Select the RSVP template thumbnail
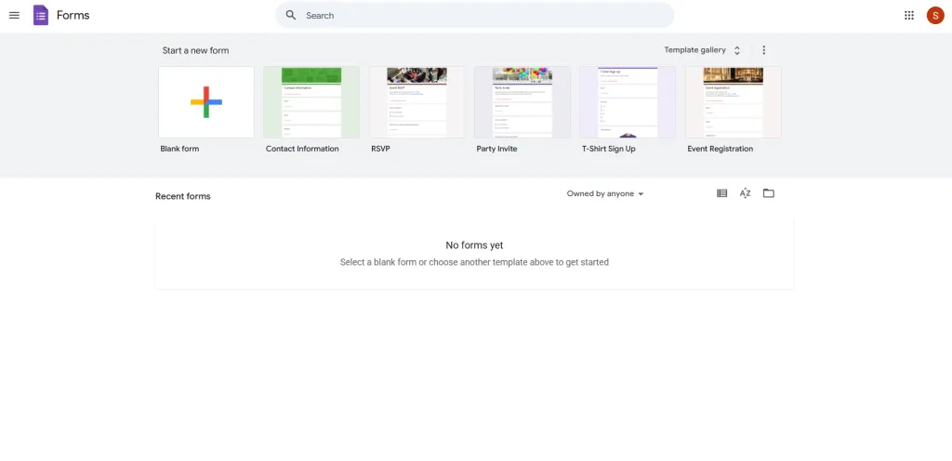This screenshot has height=461, width=952. point(416,102)
